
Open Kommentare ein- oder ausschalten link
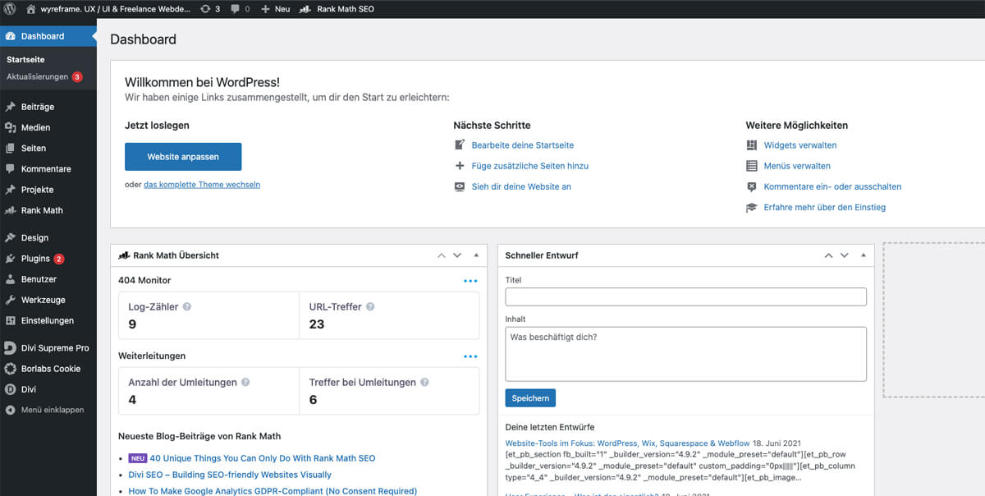(832, 186)
